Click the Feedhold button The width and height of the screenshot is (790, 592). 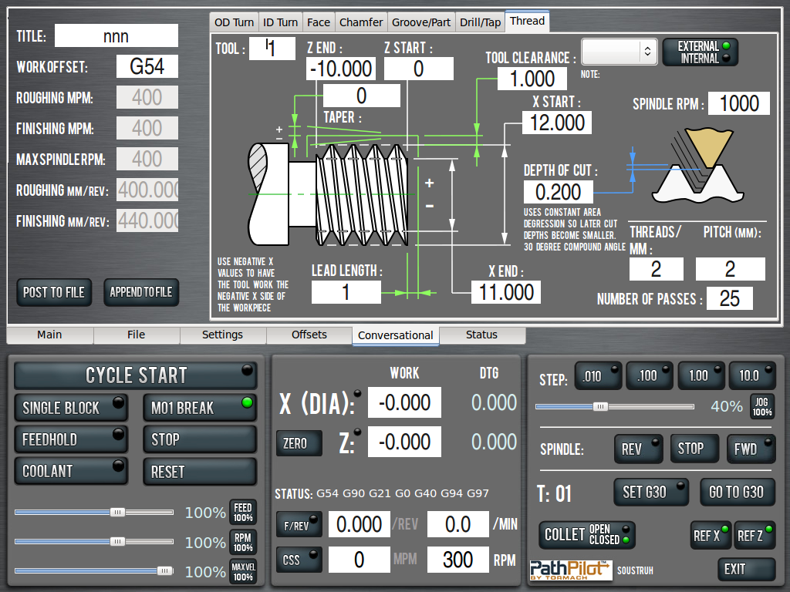(71, 439)
